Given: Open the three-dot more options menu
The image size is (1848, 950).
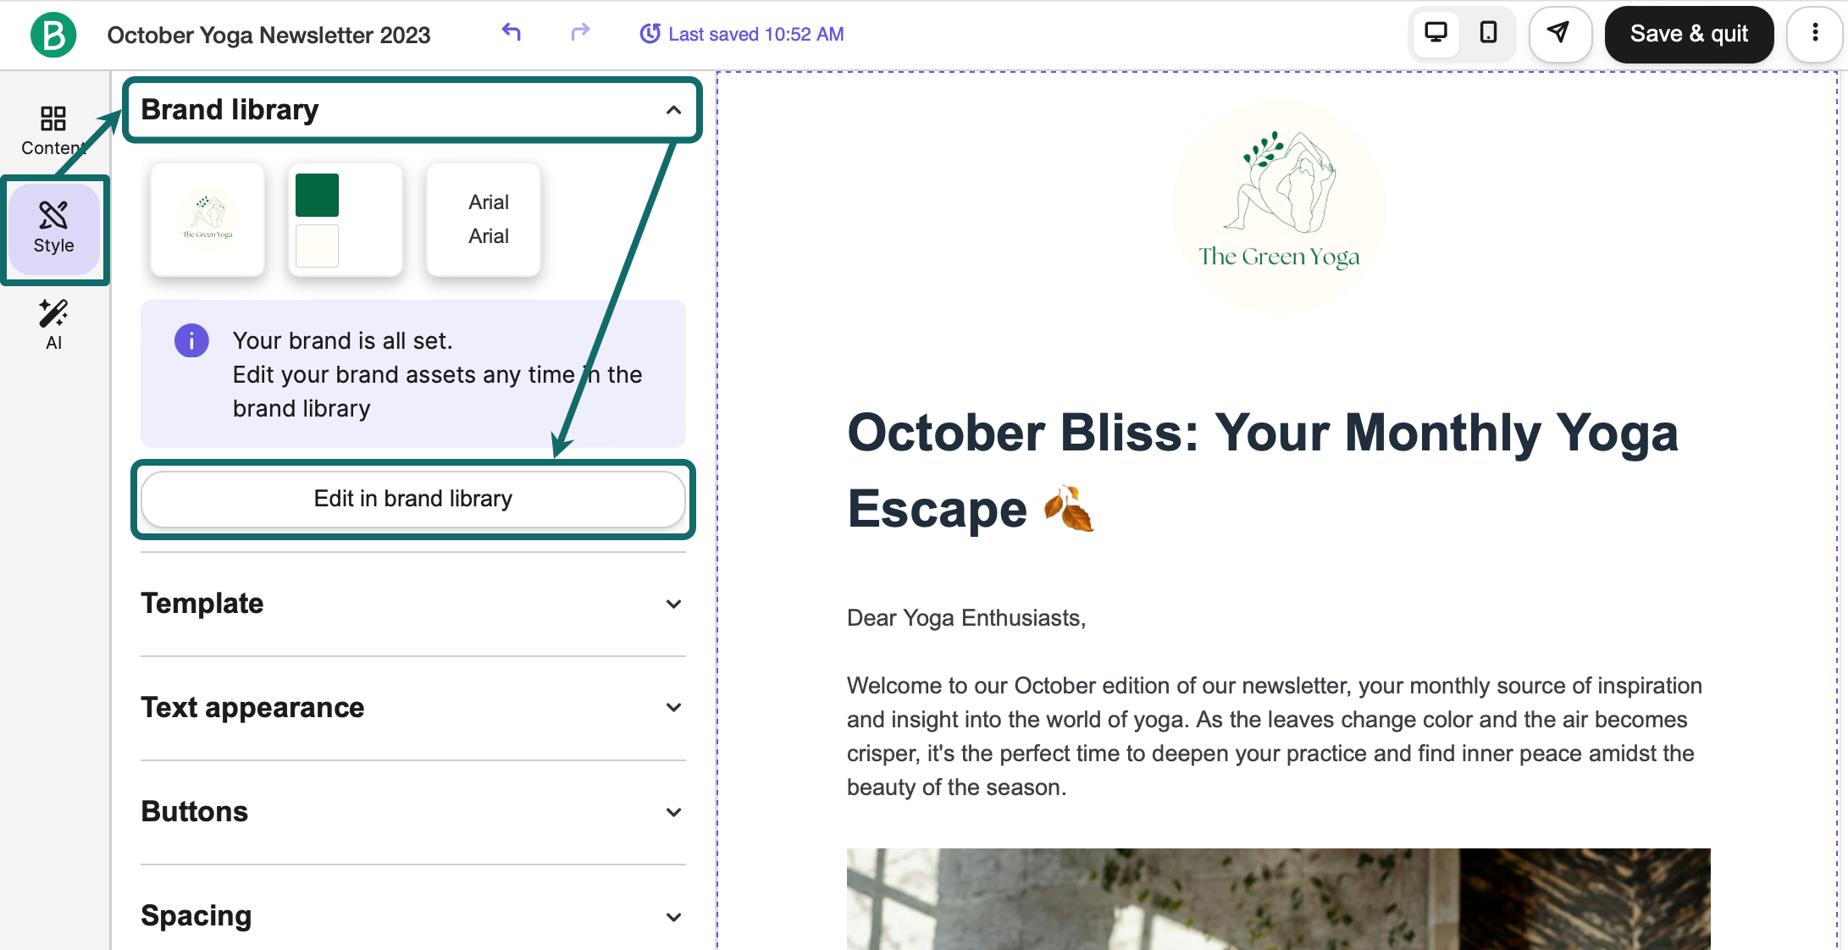Looking at the screenshot, I should click(1814, 34).
